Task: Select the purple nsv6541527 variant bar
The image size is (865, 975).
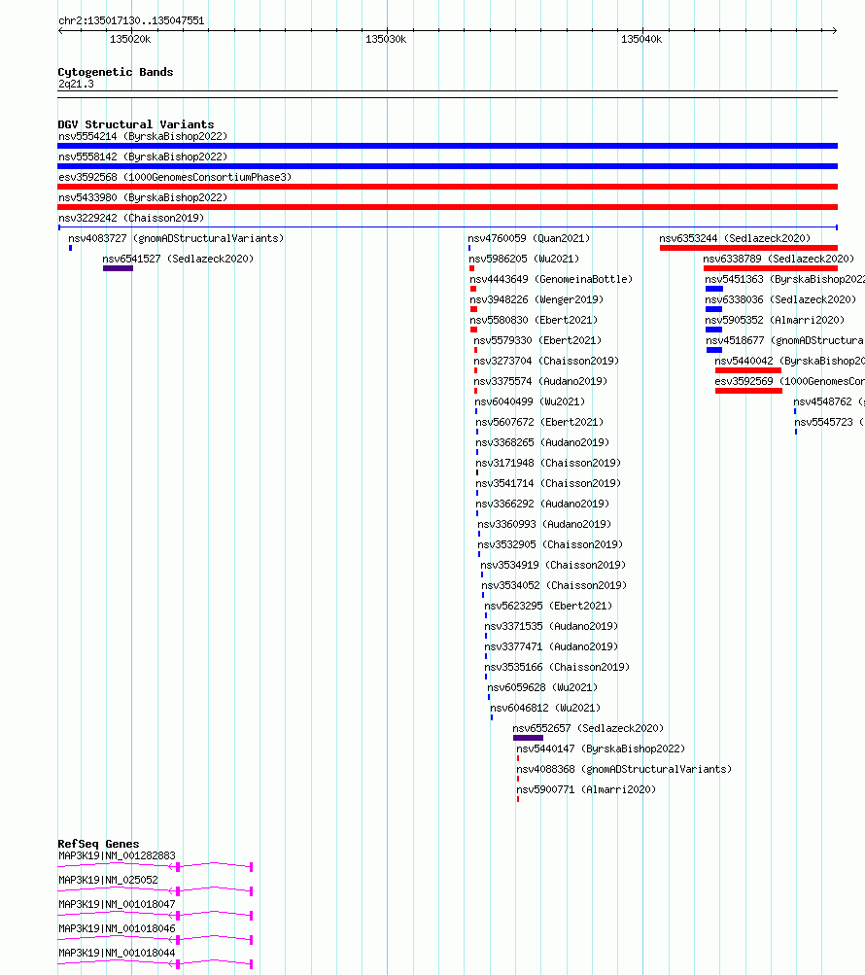Action: point(119,268)
